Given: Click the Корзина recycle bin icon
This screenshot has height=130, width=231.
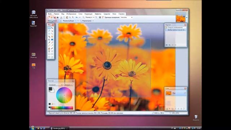Looking at the screenshot, I should coord(196,118).
